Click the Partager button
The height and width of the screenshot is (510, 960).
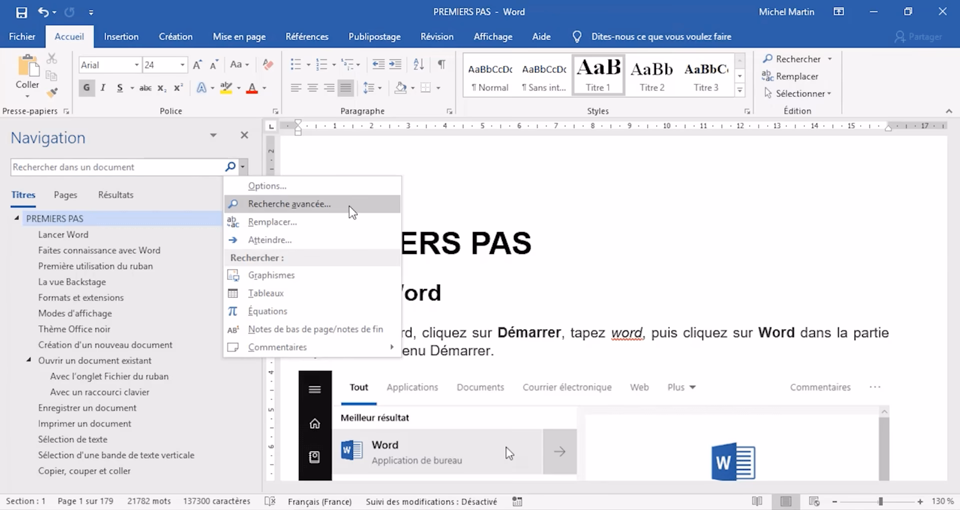click(919, 36)
